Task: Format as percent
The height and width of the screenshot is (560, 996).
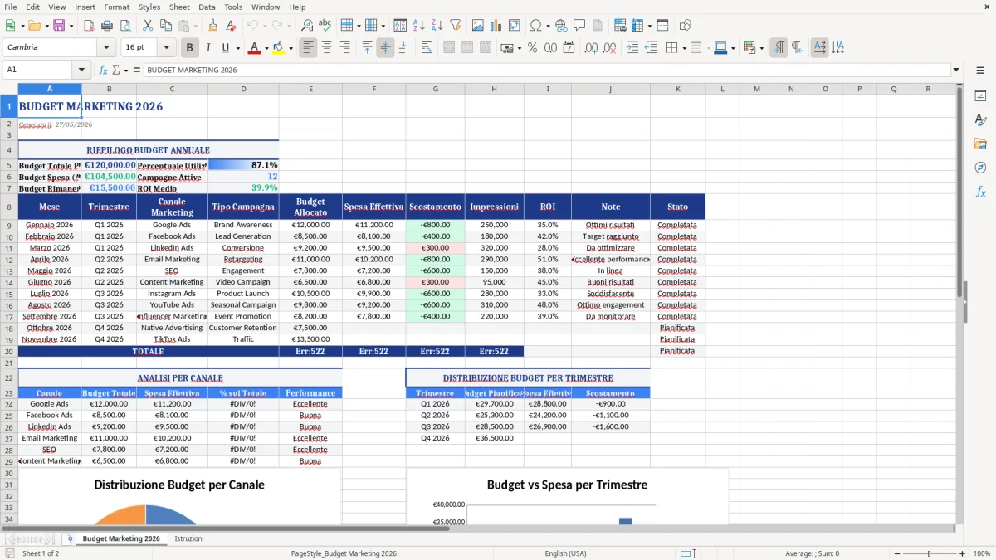Action: 533,48
